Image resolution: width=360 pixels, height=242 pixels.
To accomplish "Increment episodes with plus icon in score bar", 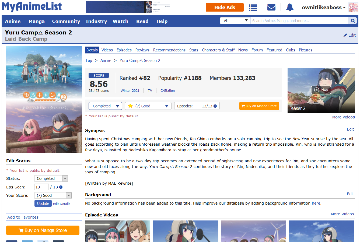I will pos(215,106).
